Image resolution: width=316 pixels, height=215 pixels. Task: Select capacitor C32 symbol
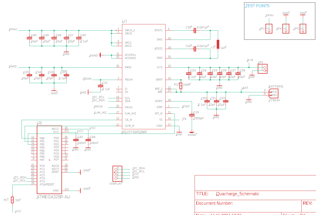(67, 75)
